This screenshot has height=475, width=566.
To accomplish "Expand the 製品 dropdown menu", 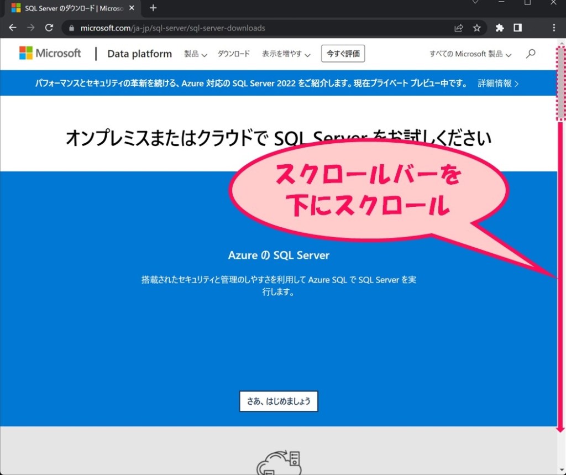I will (x=195, y=54).
